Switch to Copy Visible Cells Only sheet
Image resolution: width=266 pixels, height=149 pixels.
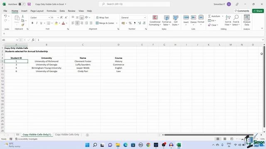point(67,135)
